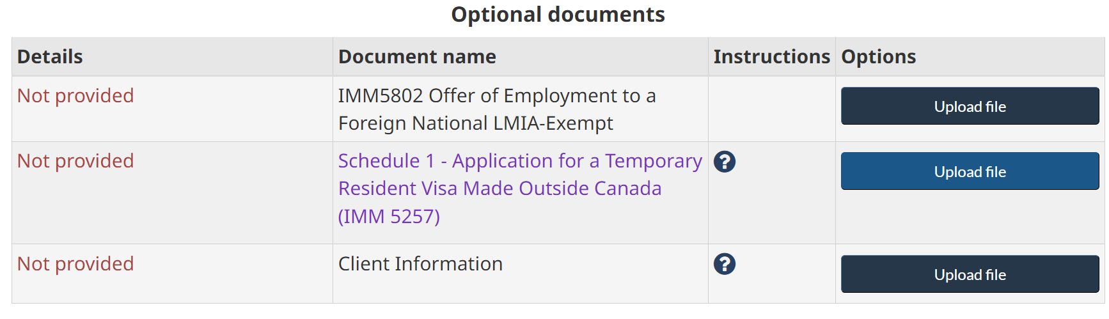Image resolution: width=1109 pixels, height=319 pixels.
Task: Click Not provided status in IMM5802 row
Action: (75, 96)
